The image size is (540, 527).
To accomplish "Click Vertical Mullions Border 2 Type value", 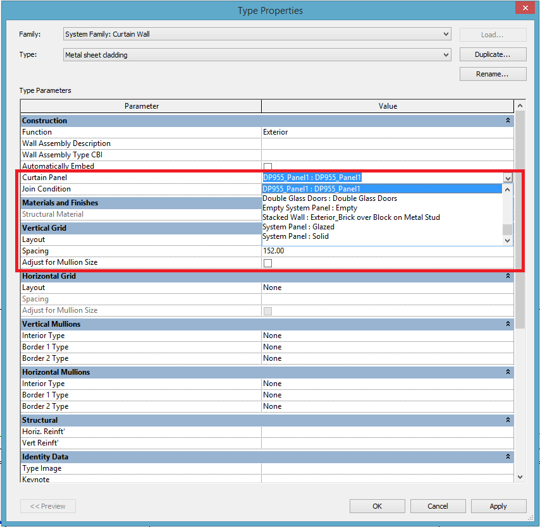I will (x=388, y=358).
